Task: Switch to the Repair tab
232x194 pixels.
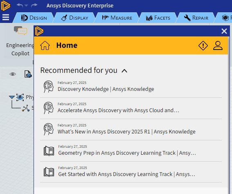Action: coord(196,18)
